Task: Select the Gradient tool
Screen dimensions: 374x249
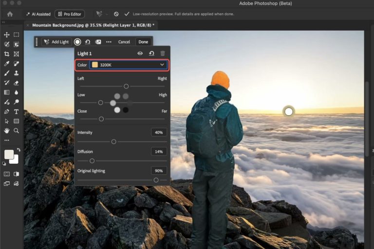Action: [x=7, y=92]
